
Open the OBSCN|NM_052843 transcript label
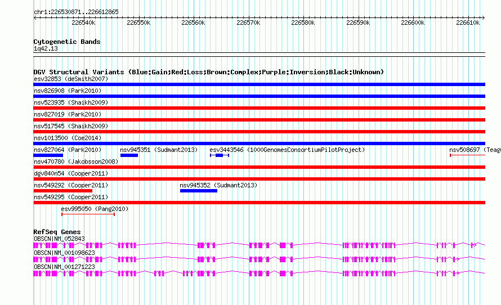(x=59, y=239)
